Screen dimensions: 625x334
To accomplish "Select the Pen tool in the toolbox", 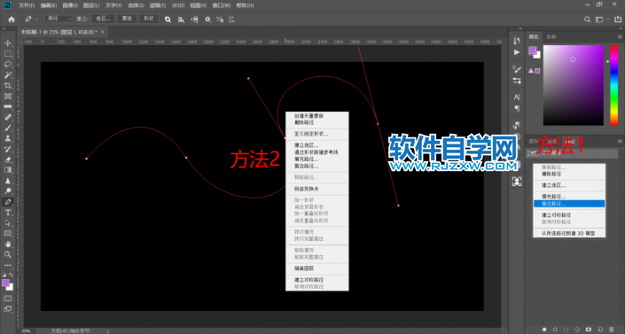I will tap(8, 202).
